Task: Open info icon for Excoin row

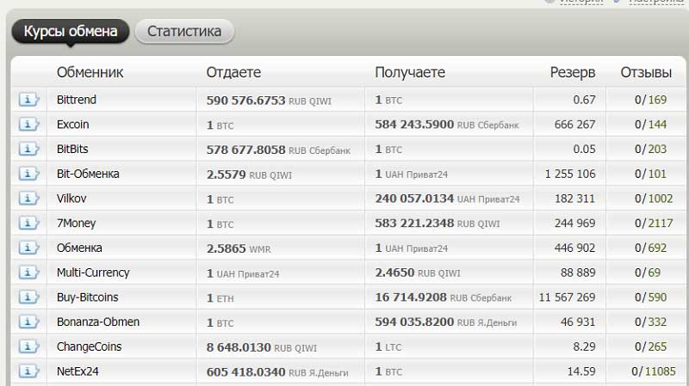Action: pyautogui.click(x=28, y=124)
